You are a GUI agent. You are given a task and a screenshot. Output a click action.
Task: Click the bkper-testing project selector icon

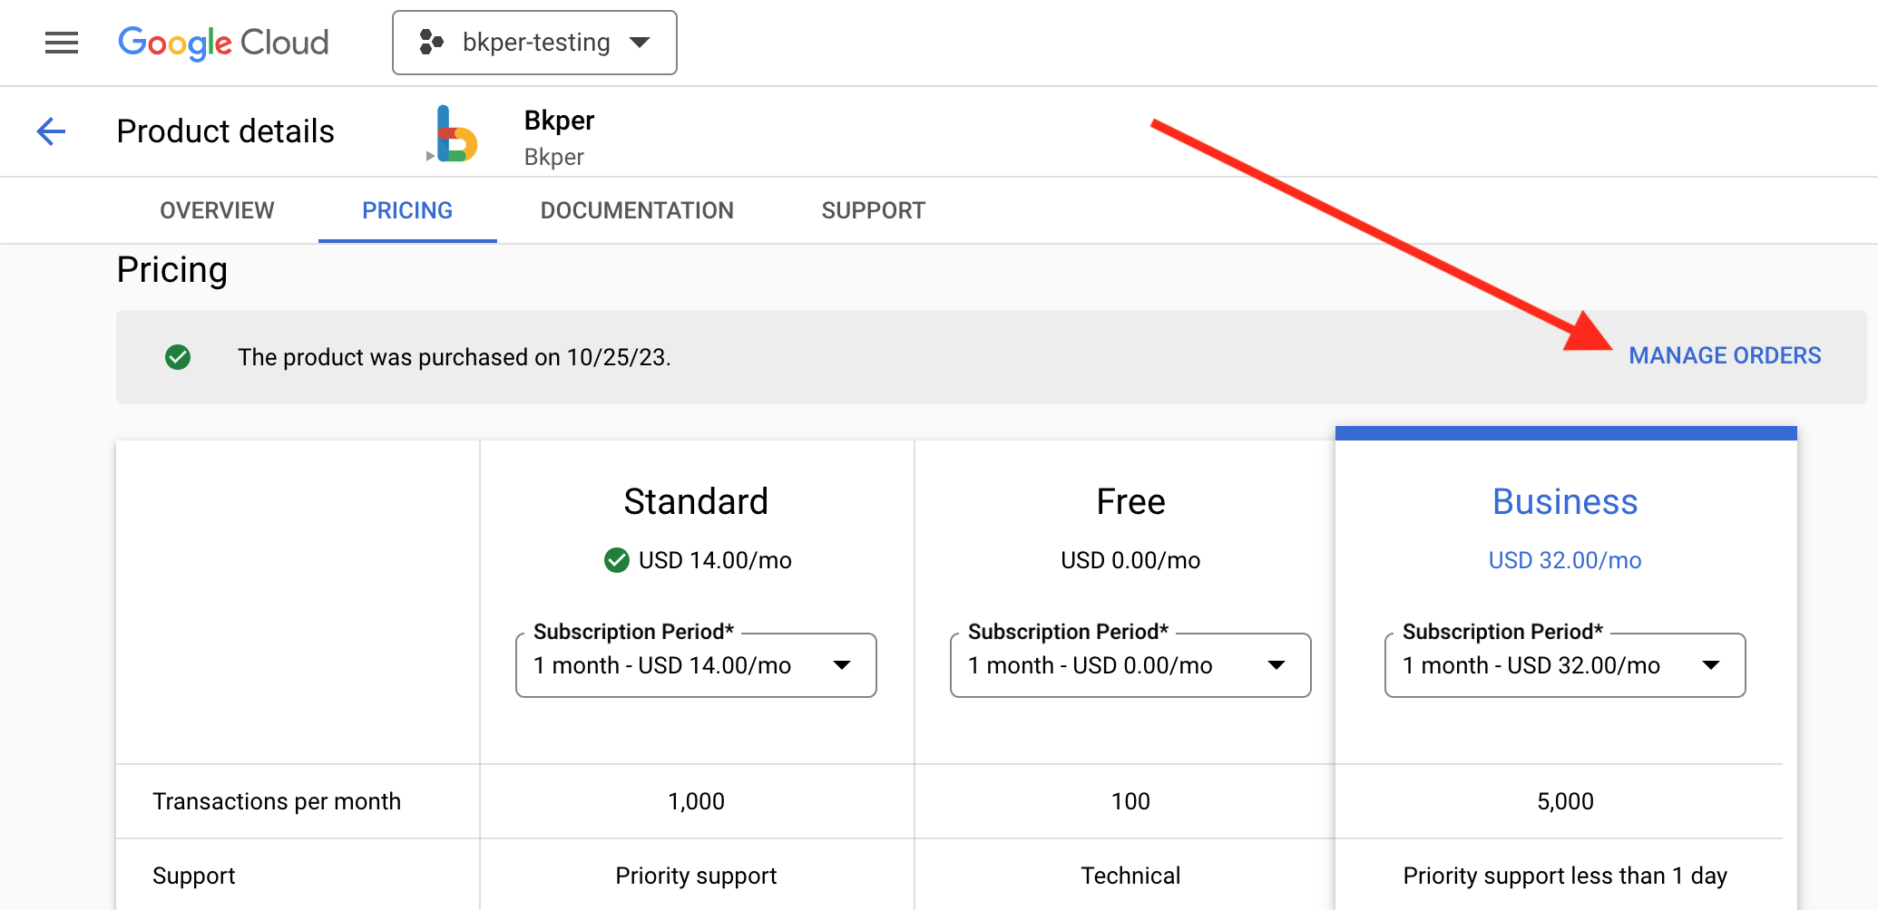coord(431,42)
